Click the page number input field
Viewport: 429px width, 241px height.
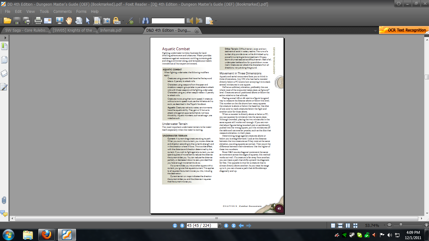pos(202,225)
